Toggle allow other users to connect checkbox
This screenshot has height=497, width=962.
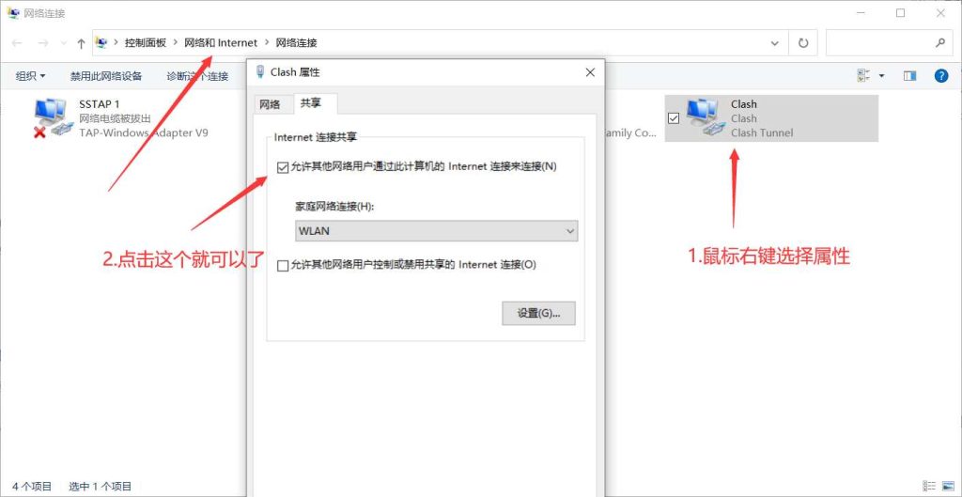(x=284, y=167)
